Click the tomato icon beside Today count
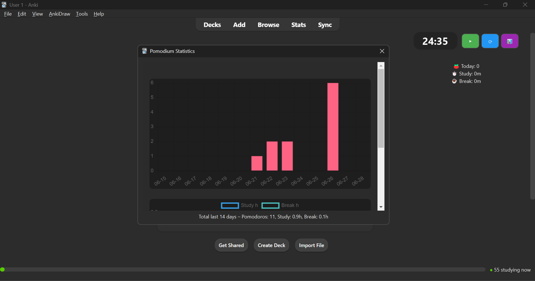 point(456,66)
